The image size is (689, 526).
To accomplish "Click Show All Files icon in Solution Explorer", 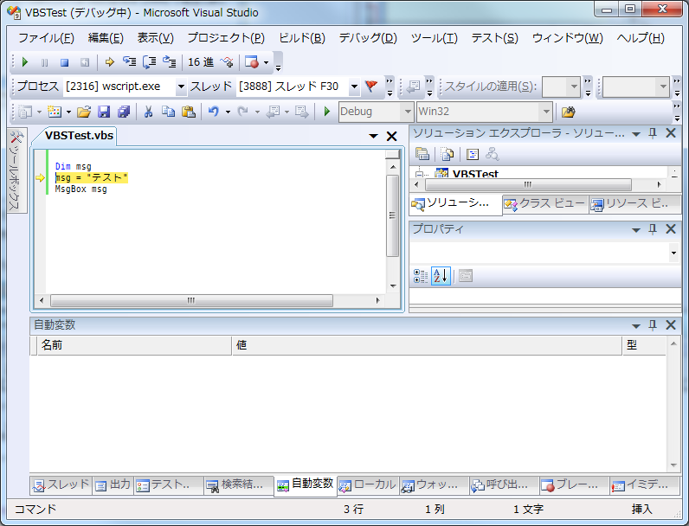I will [448, 154].
